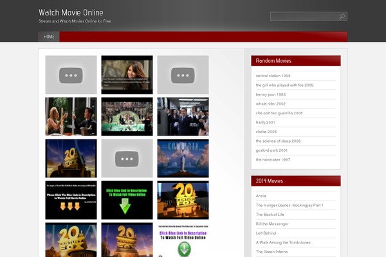Click the Stream and Watch Movies tagline
The height and width of the screenshot is (257, 386).
click(x=75, y=21)
